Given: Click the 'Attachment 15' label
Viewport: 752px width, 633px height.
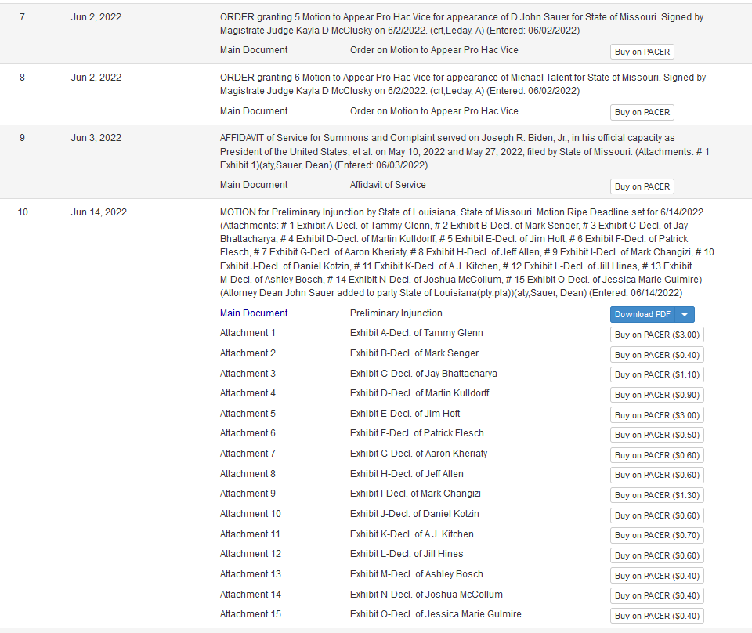Looking at the screenshot, I should point(251,614).
